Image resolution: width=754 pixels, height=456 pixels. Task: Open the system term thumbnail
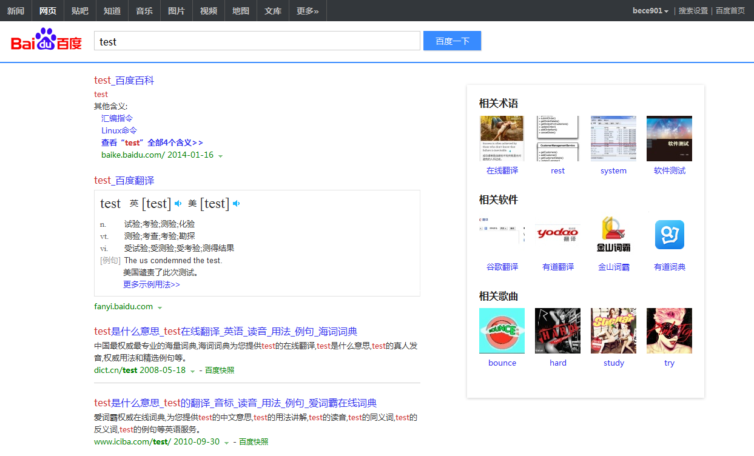[x=613, y=138]
